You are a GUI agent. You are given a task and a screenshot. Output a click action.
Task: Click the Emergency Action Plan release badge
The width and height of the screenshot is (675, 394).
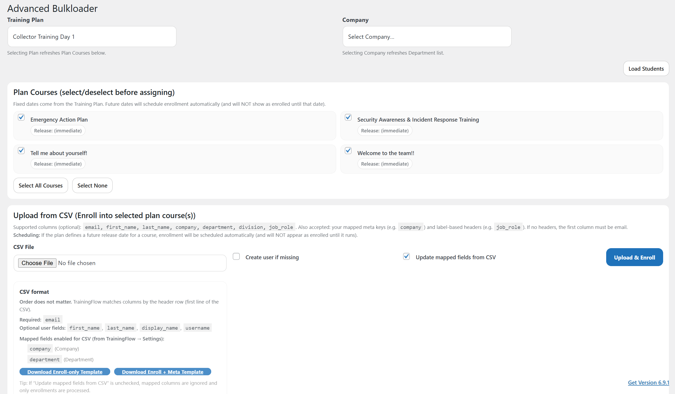pos(58,131)
